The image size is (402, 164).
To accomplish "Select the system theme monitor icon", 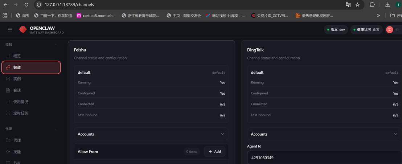I will coord(389,29).
